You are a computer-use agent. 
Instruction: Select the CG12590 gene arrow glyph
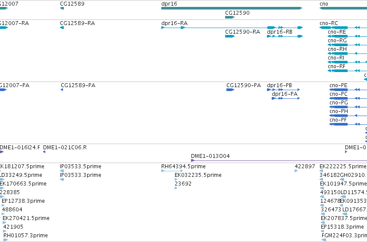[x=230, y=17]
